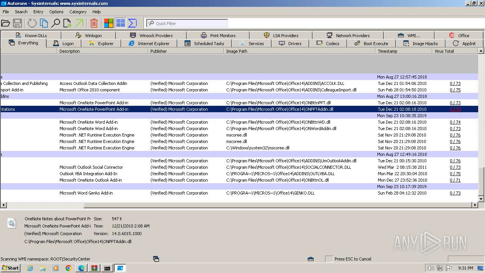The image size is (485, 273).
Task: Switch to the Logon tab
Action: click(63, 43)
